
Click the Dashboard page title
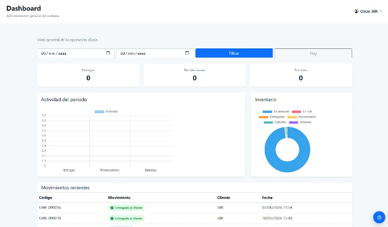pos(23,8)
